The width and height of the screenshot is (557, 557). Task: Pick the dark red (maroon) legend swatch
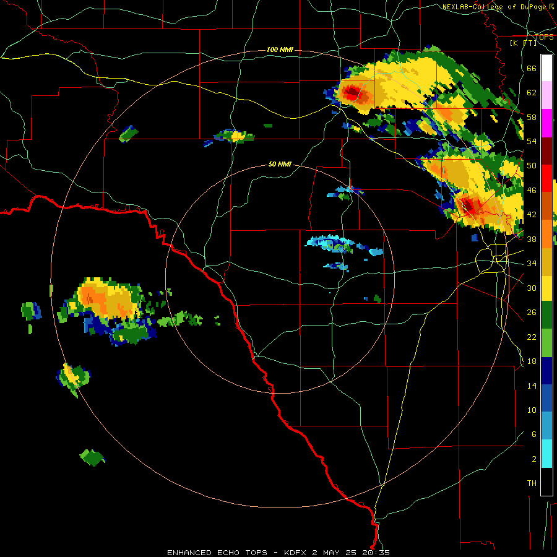546,150
